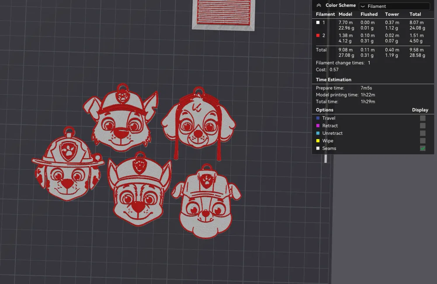Collapse the Color Scheme panel chevron

point(319,5)
